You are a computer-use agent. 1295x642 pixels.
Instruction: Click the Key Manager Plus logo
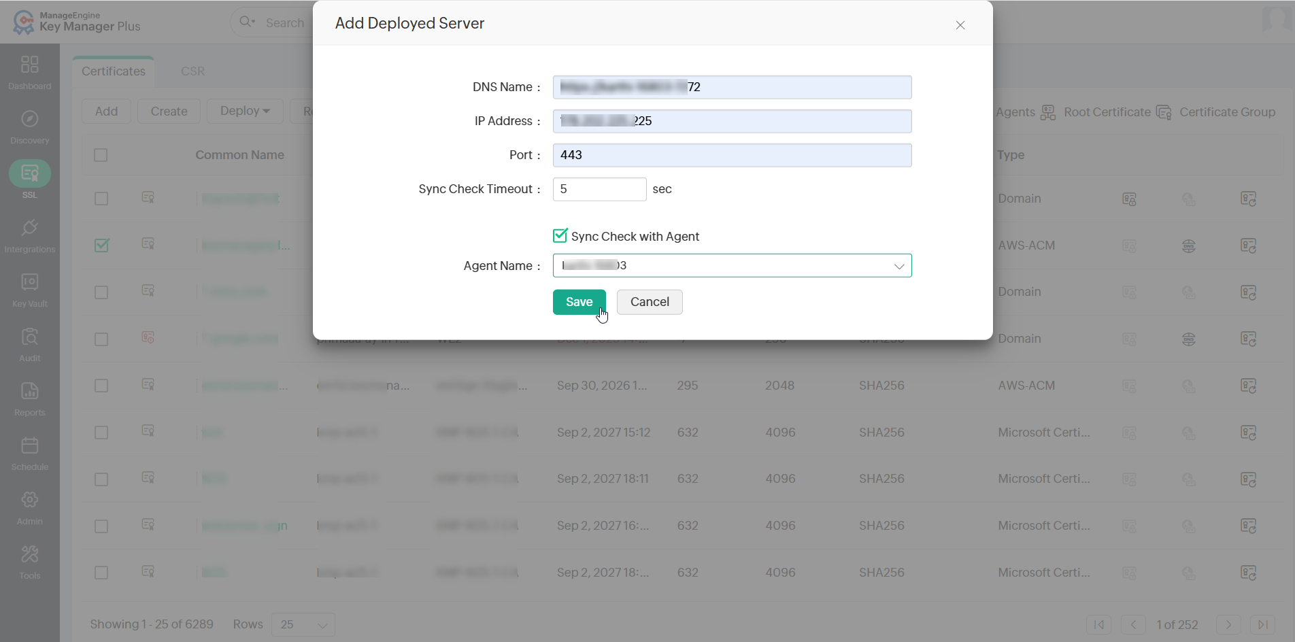76,22
